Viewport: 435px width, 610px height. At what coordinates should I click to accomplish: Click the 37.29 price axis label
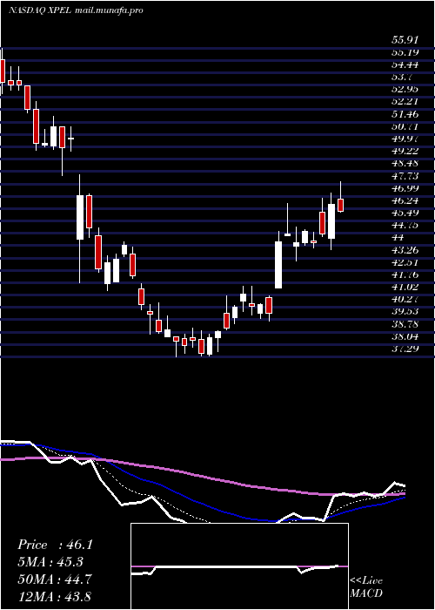tap(405, 349)
